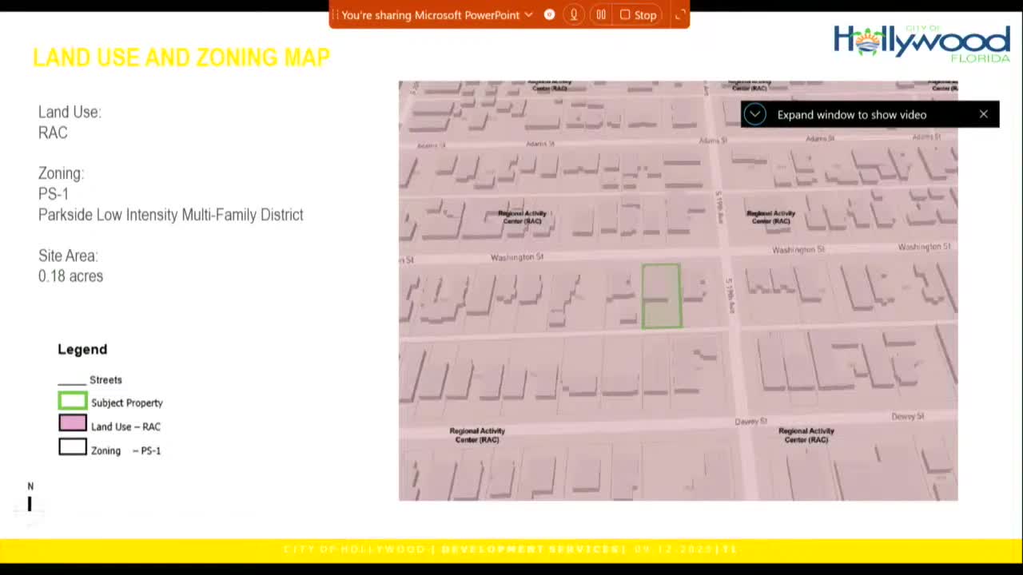Click the 'Zoning – PS-1' legend label
The image size is (1023, 575).
[125, 450]
